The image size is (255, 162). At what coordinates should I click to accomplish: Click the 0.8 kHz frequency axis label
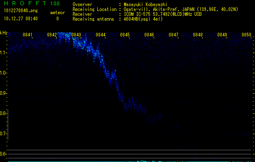coord(4,113)
